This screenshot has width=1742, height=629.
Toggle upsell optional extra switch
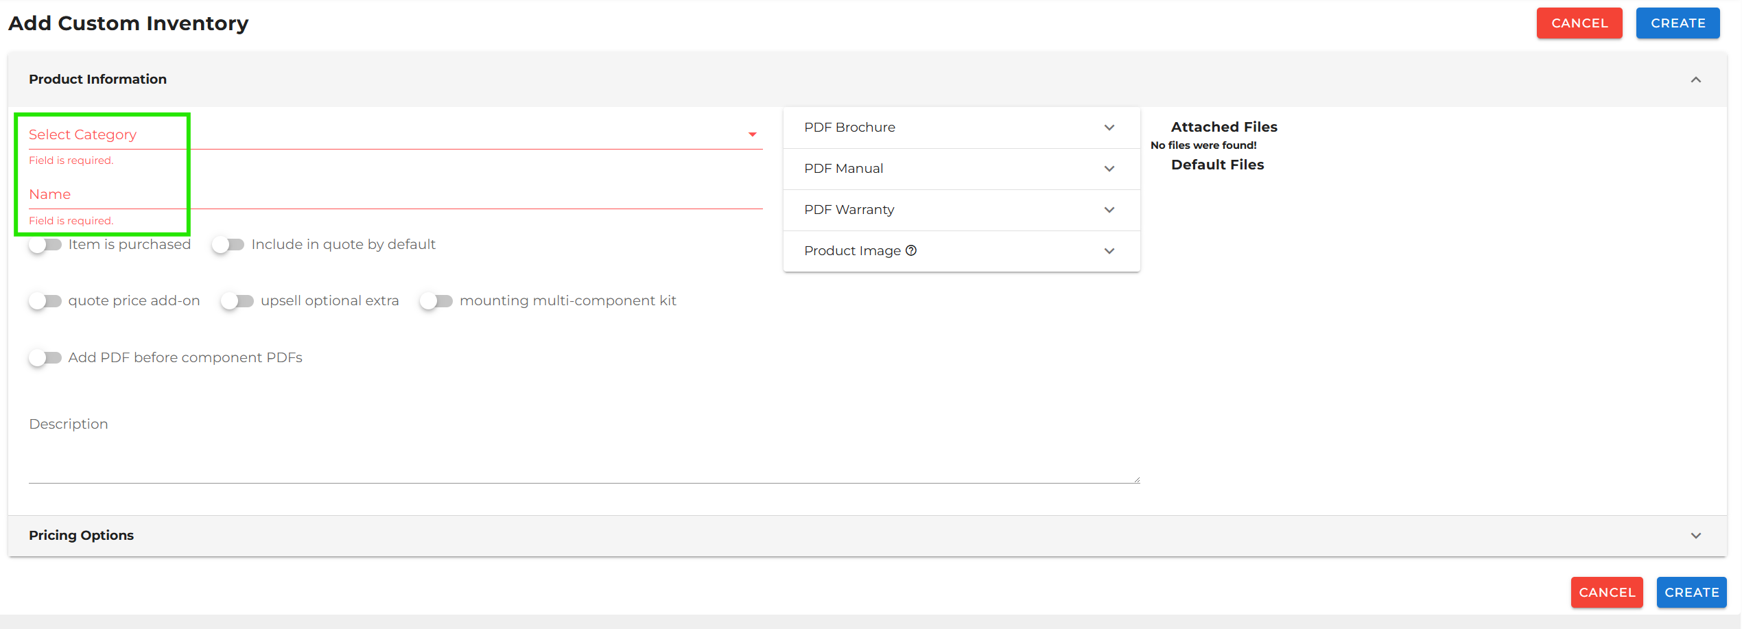pyautogui.click(x=237, y=301)
